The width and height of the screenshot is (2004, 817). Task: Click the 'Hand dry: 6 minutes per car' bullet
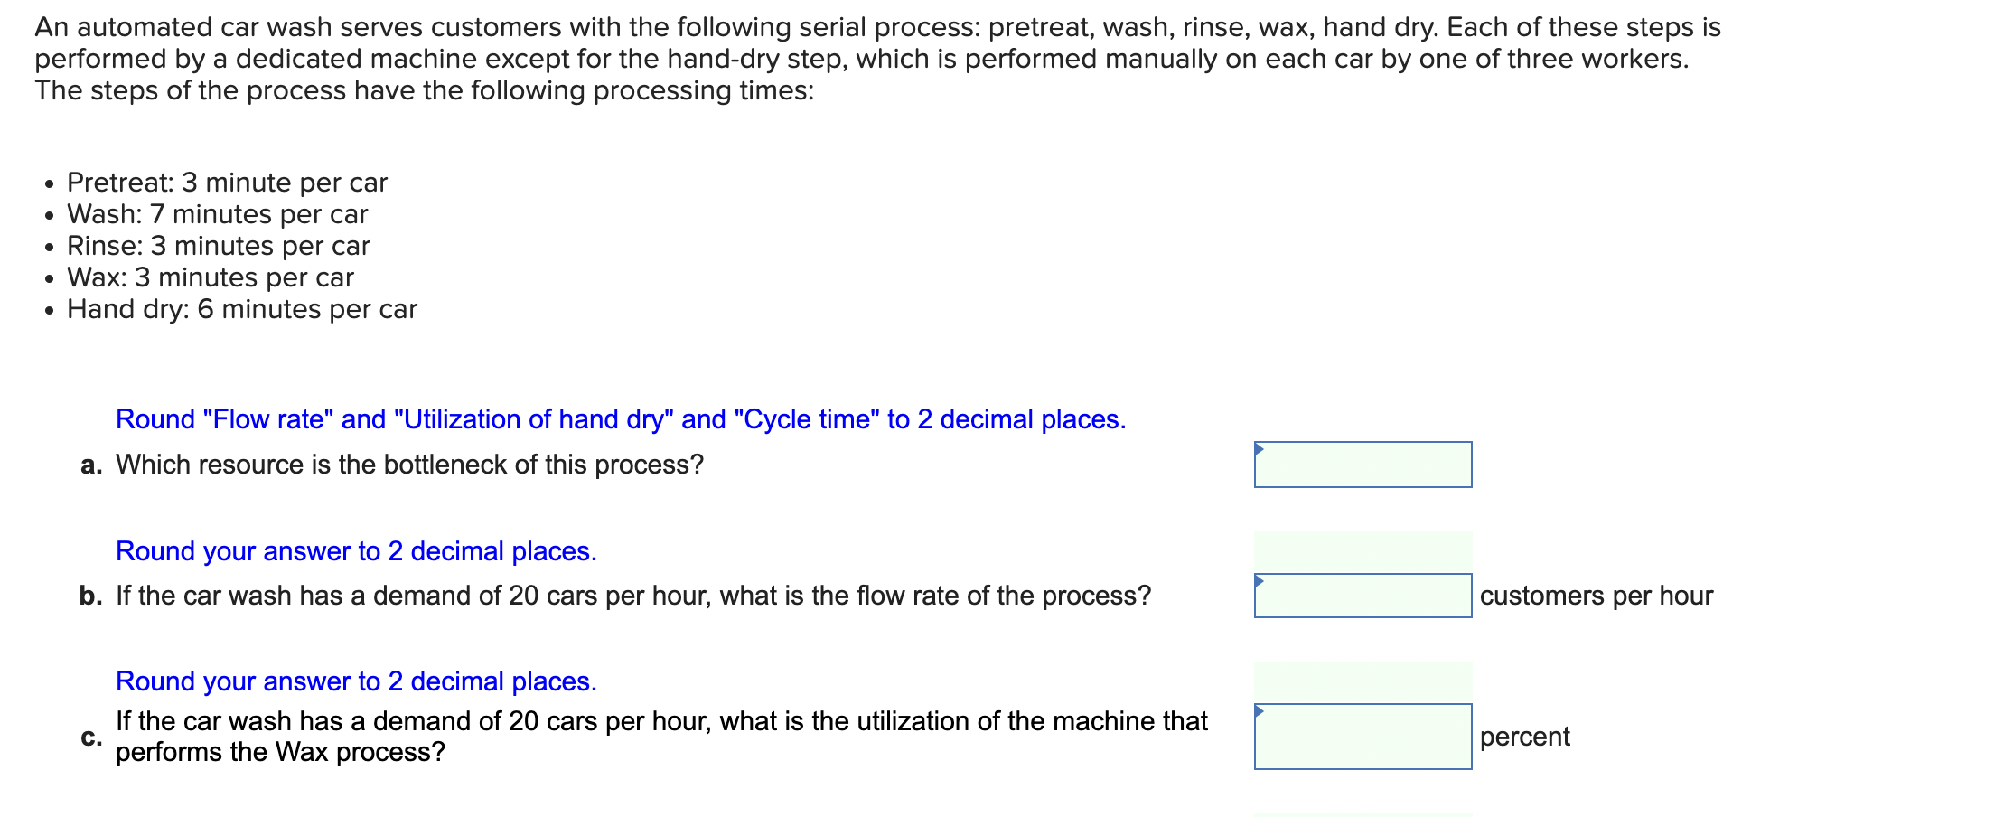pyautogui.click(x=240, y=308)
